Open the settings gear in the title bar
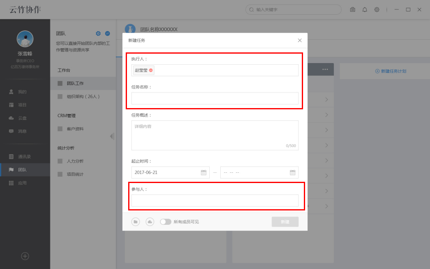Screen dimensions: 430x269 pyautogui.click(x=377, y=9)
